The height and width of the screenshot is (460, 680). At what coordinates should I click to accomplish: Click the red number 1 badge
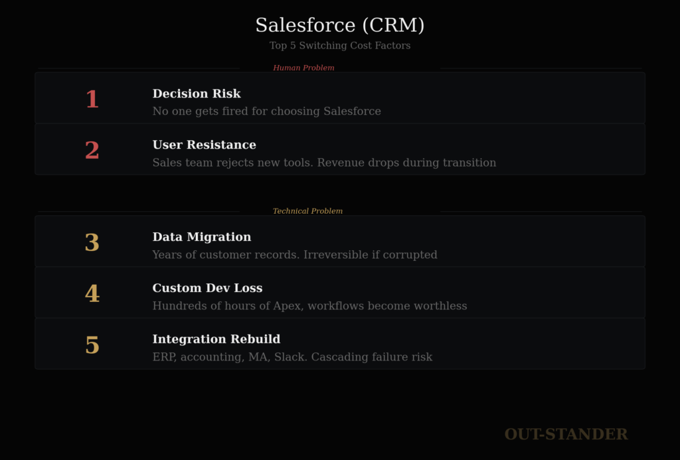click(x=92, y=100)
